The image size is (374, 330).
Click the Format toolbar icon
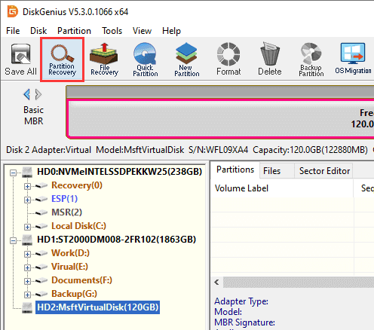(228, 60)
